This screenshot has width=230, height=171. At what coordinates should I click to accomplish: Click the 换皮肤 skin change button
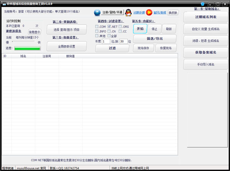coord(173,13)
